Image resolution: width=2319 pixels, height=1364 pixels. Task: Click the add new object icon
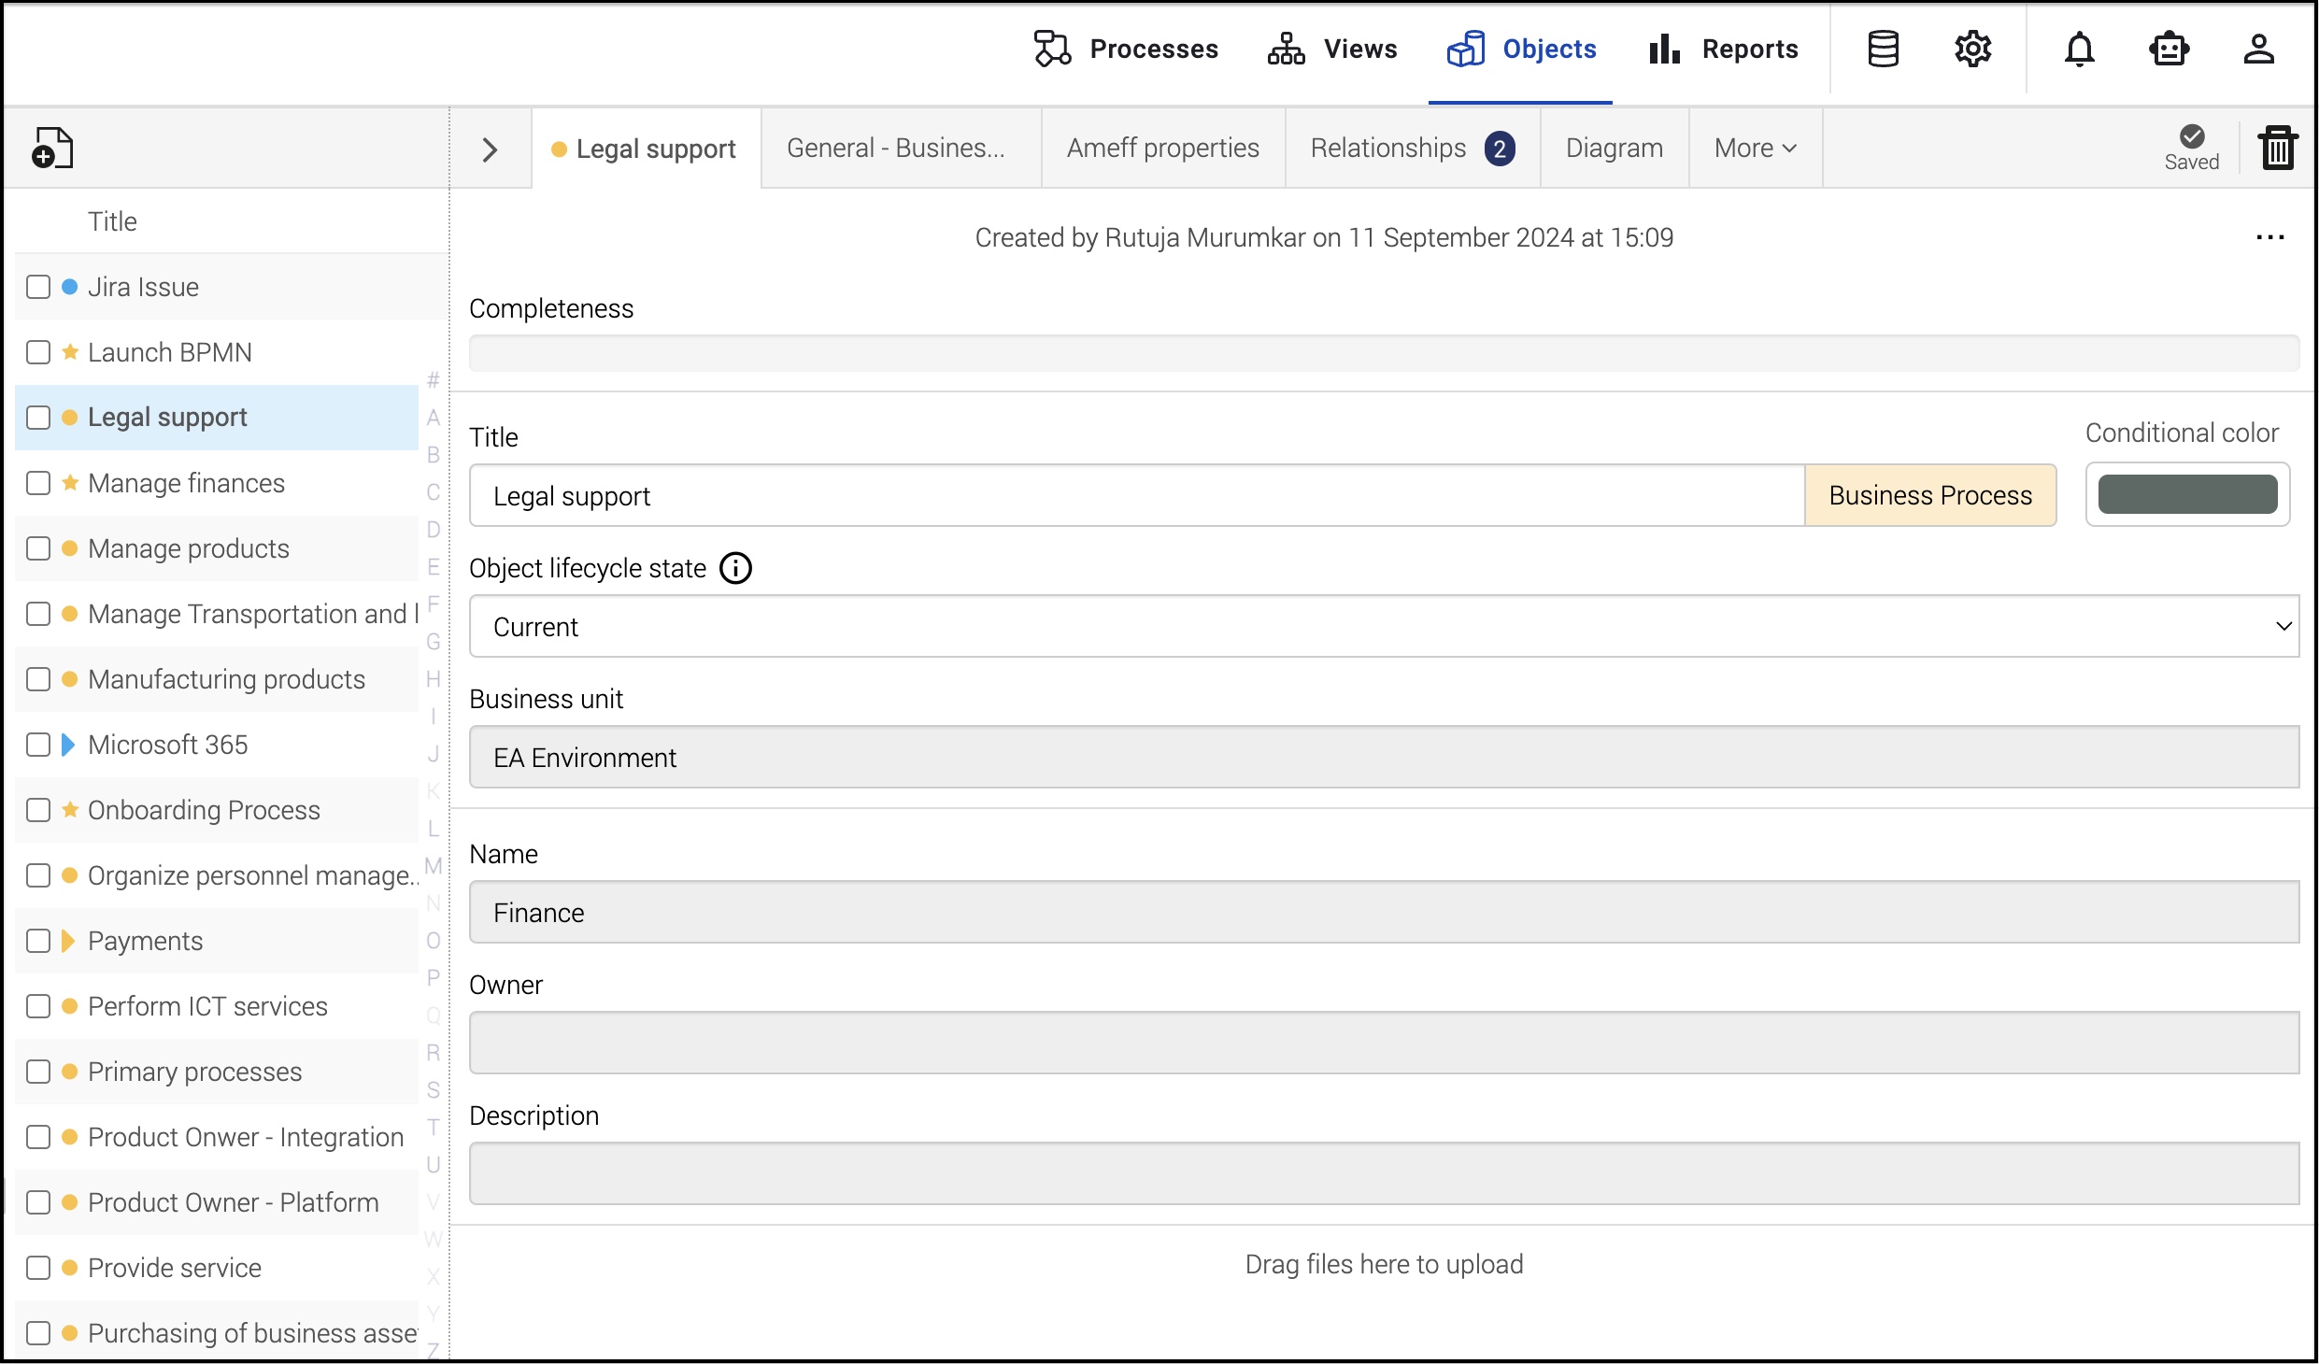point(52,148)
